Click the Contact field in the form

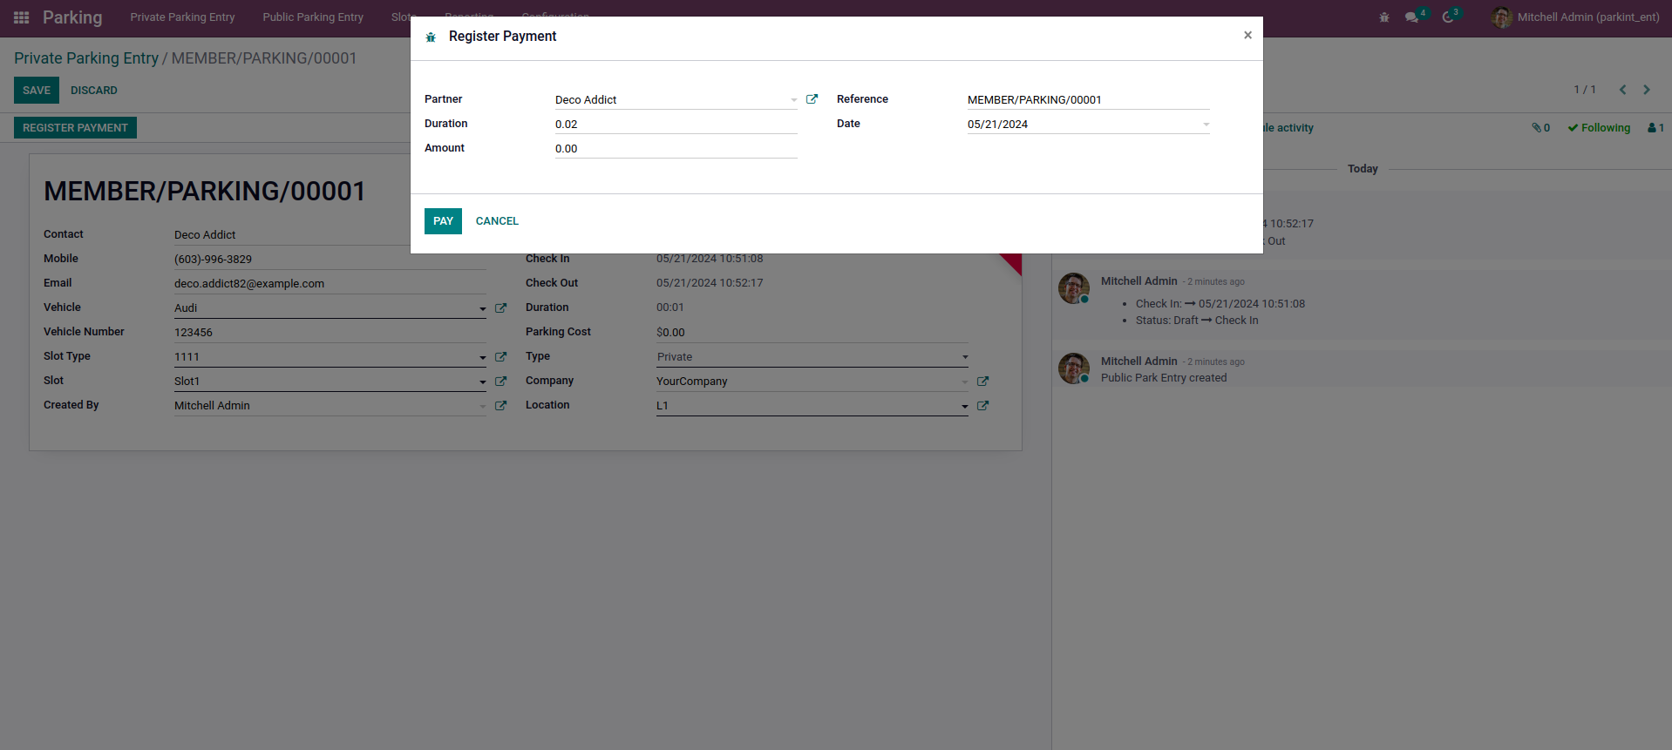coord(292,235)
